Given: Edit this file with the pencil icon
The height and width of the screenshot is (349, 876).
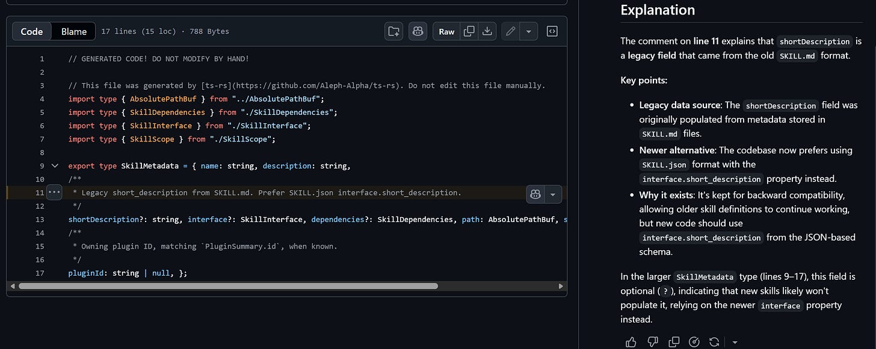Looking at the screenshot, I should 510,31.
